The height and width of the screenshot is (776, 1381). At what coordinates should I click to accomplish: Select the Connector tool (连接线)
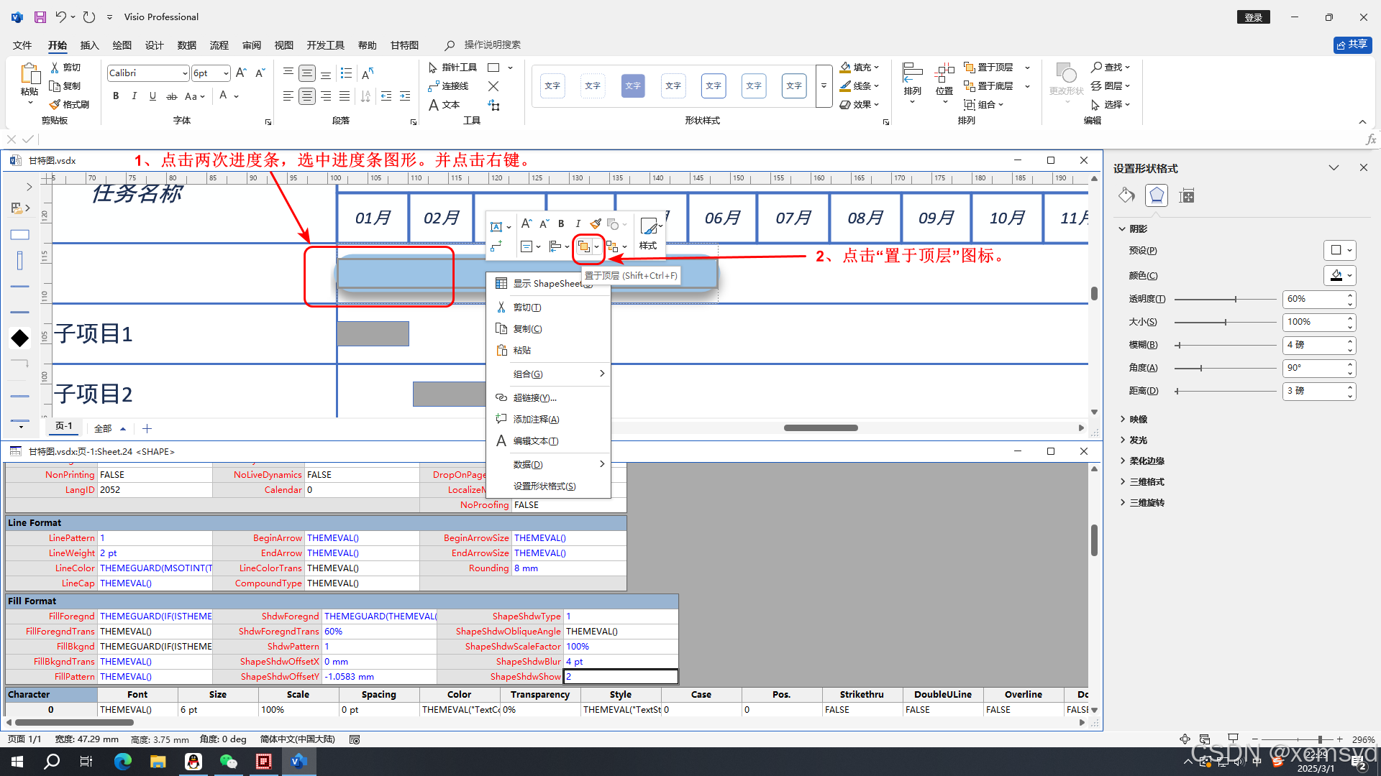tap(448, 86)
